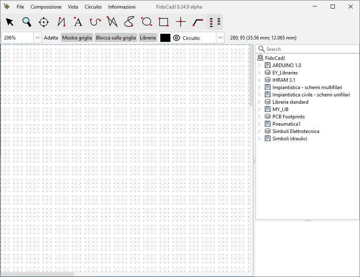Viewport: 360px width, 277px height.
Task: Toggle Mostra griglia grid display
Action: [77, 38]
